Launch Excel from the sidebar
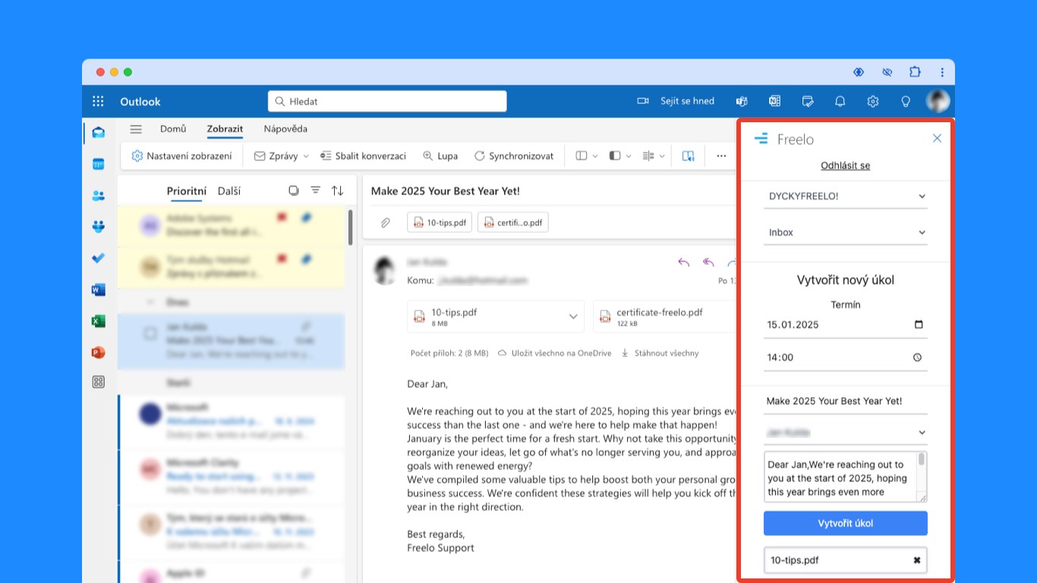 98,321
